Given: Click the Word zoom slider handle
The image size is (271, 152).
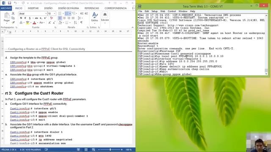Looking at the screenshot, I should [110, 149].
